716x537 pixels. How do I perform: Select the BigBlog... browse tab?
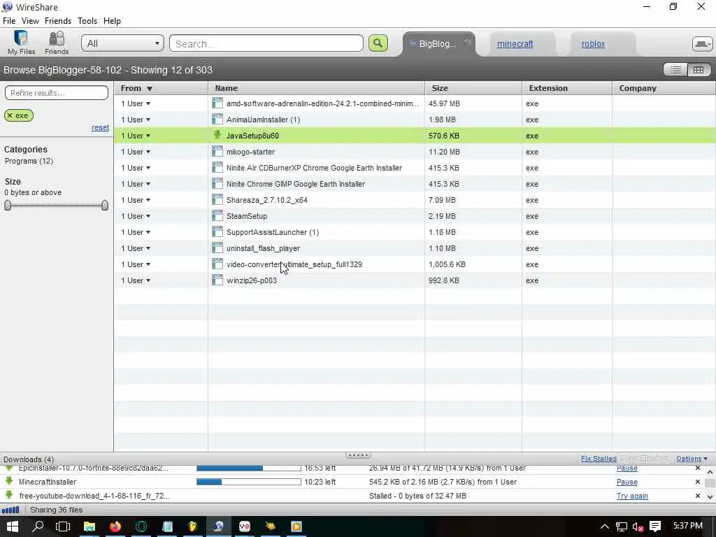tap(438, 44)
